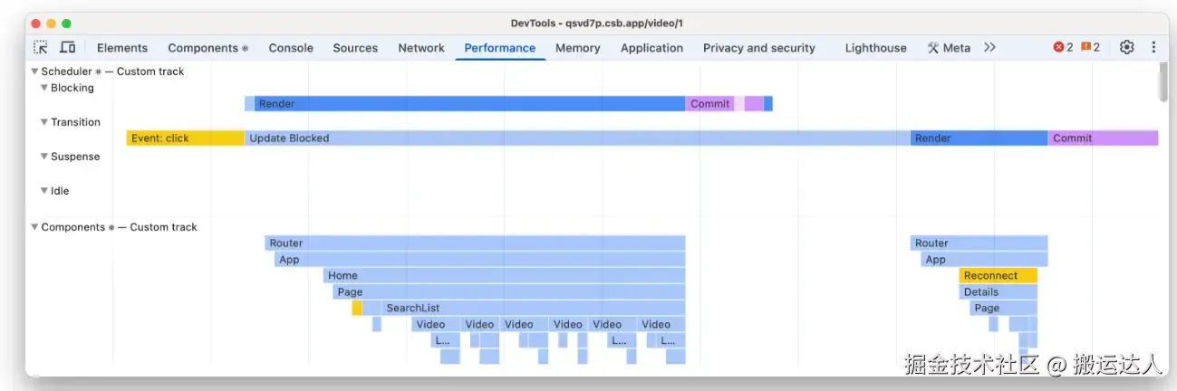This screenshot has width=1177, height=391.
Task: Open the three-dot customize DevTools menu
Action: pos(1153,47)
